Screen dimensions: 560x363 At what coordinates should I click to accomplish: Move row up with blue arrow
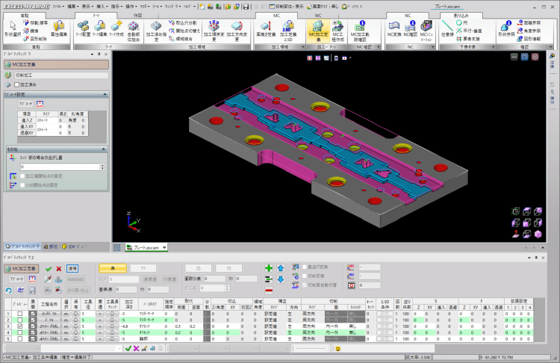tap(281, 268)
